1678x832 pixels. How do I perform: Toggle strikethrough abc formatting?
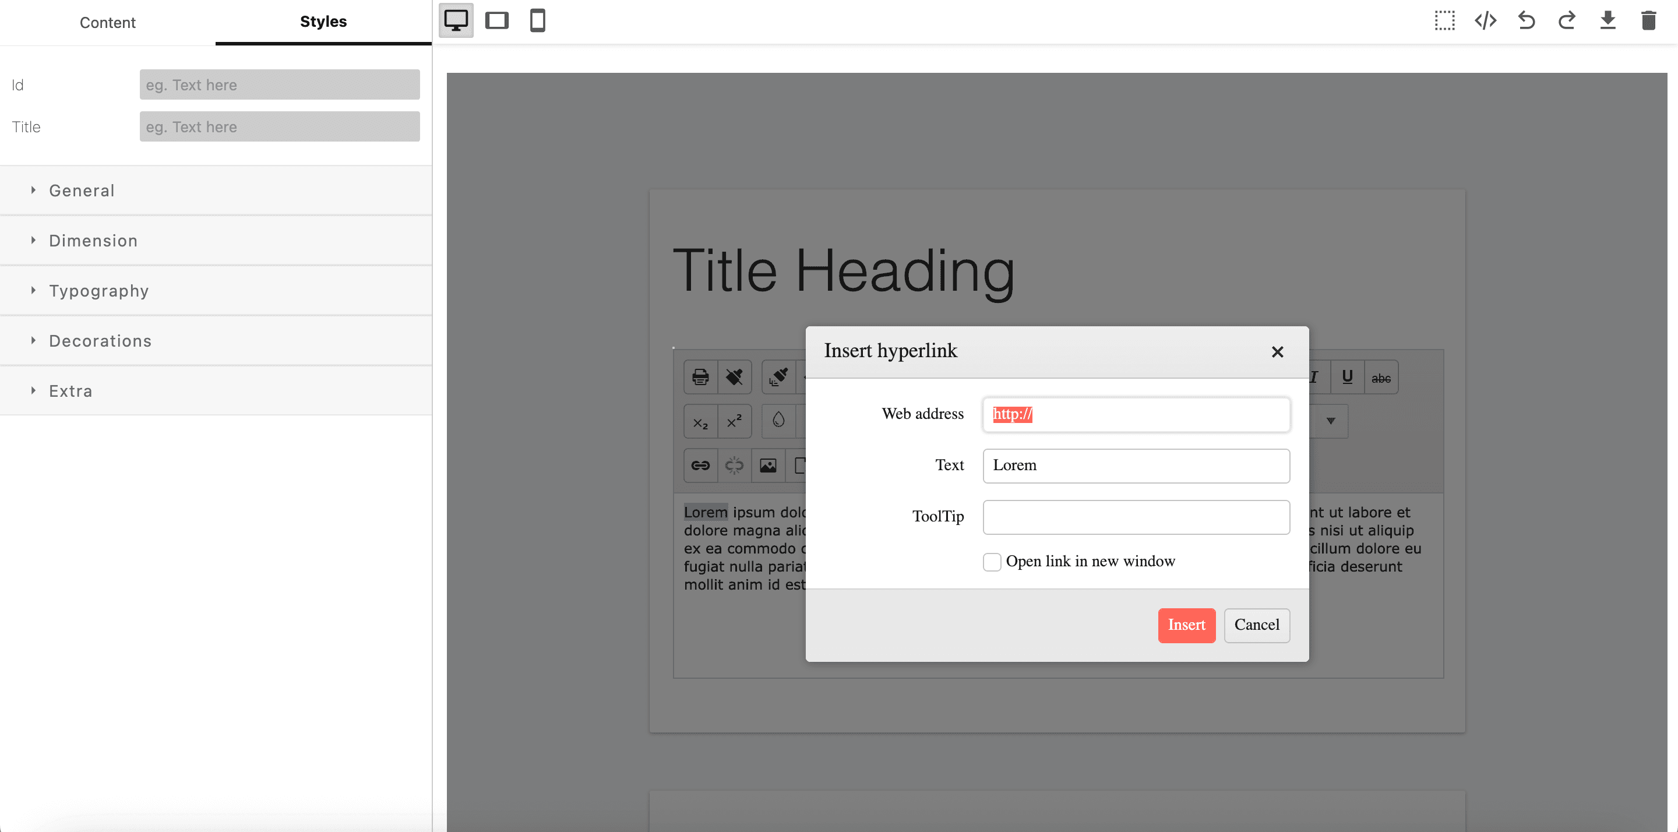click(x=1381, y=377)
